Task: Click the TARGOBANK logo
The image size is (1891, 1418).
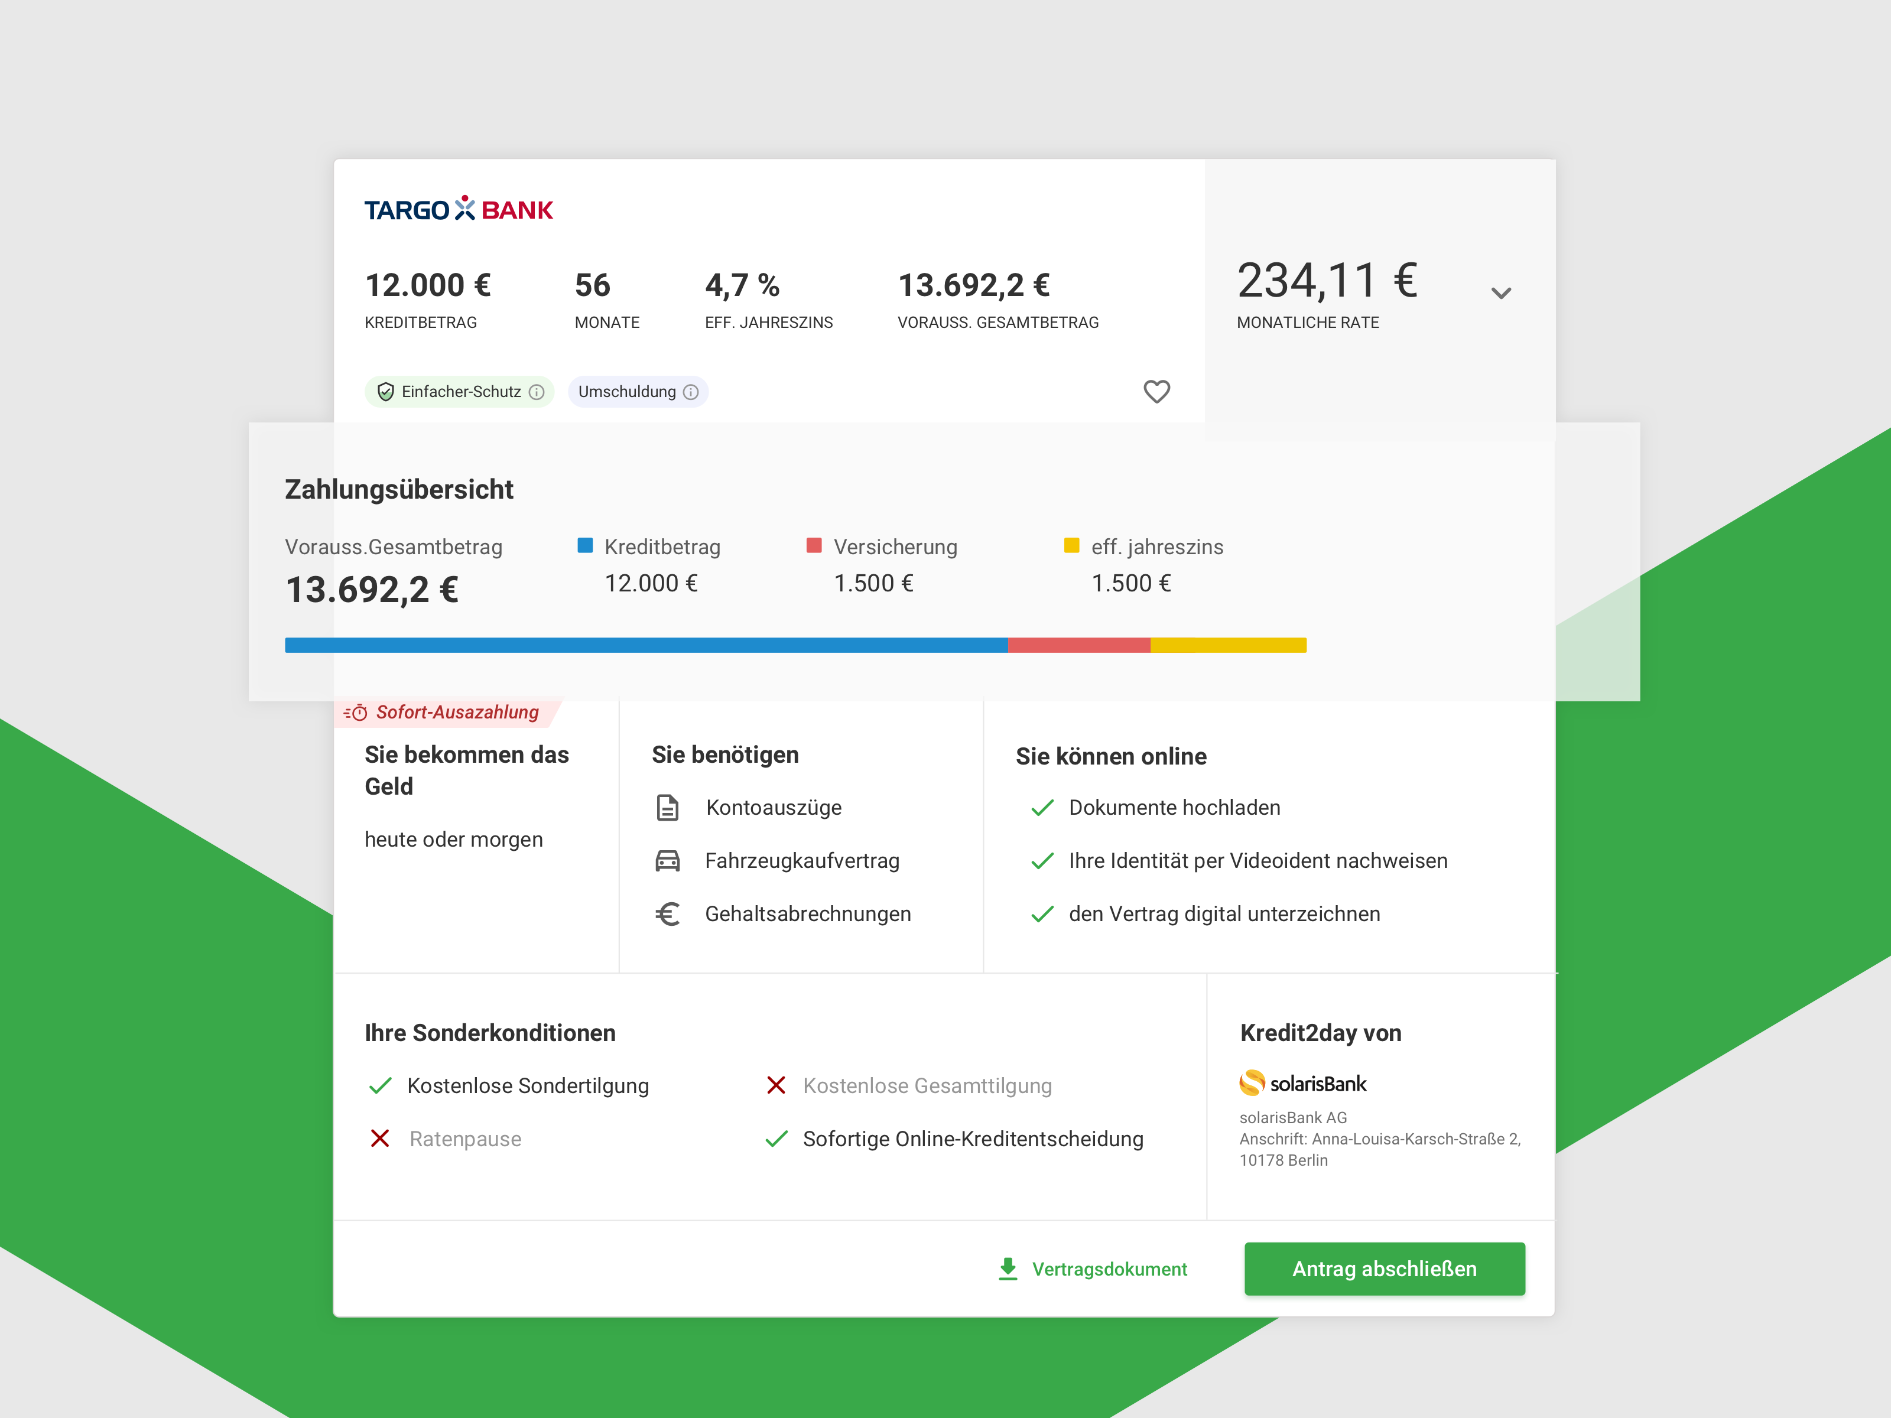Action: pos(458,209)
